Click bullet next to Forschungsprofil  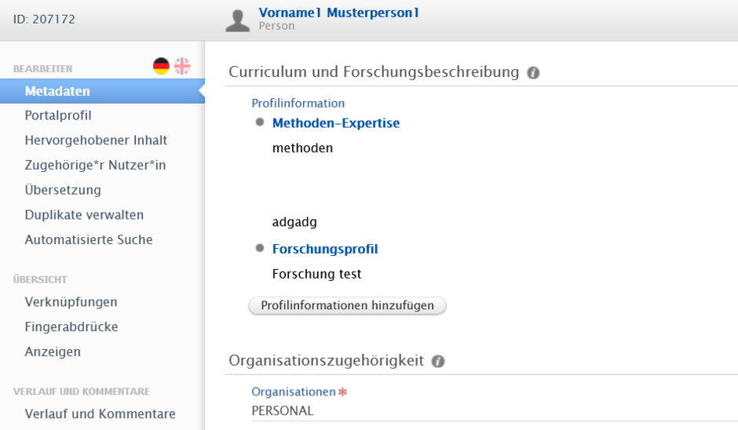(x=260, y=248)
